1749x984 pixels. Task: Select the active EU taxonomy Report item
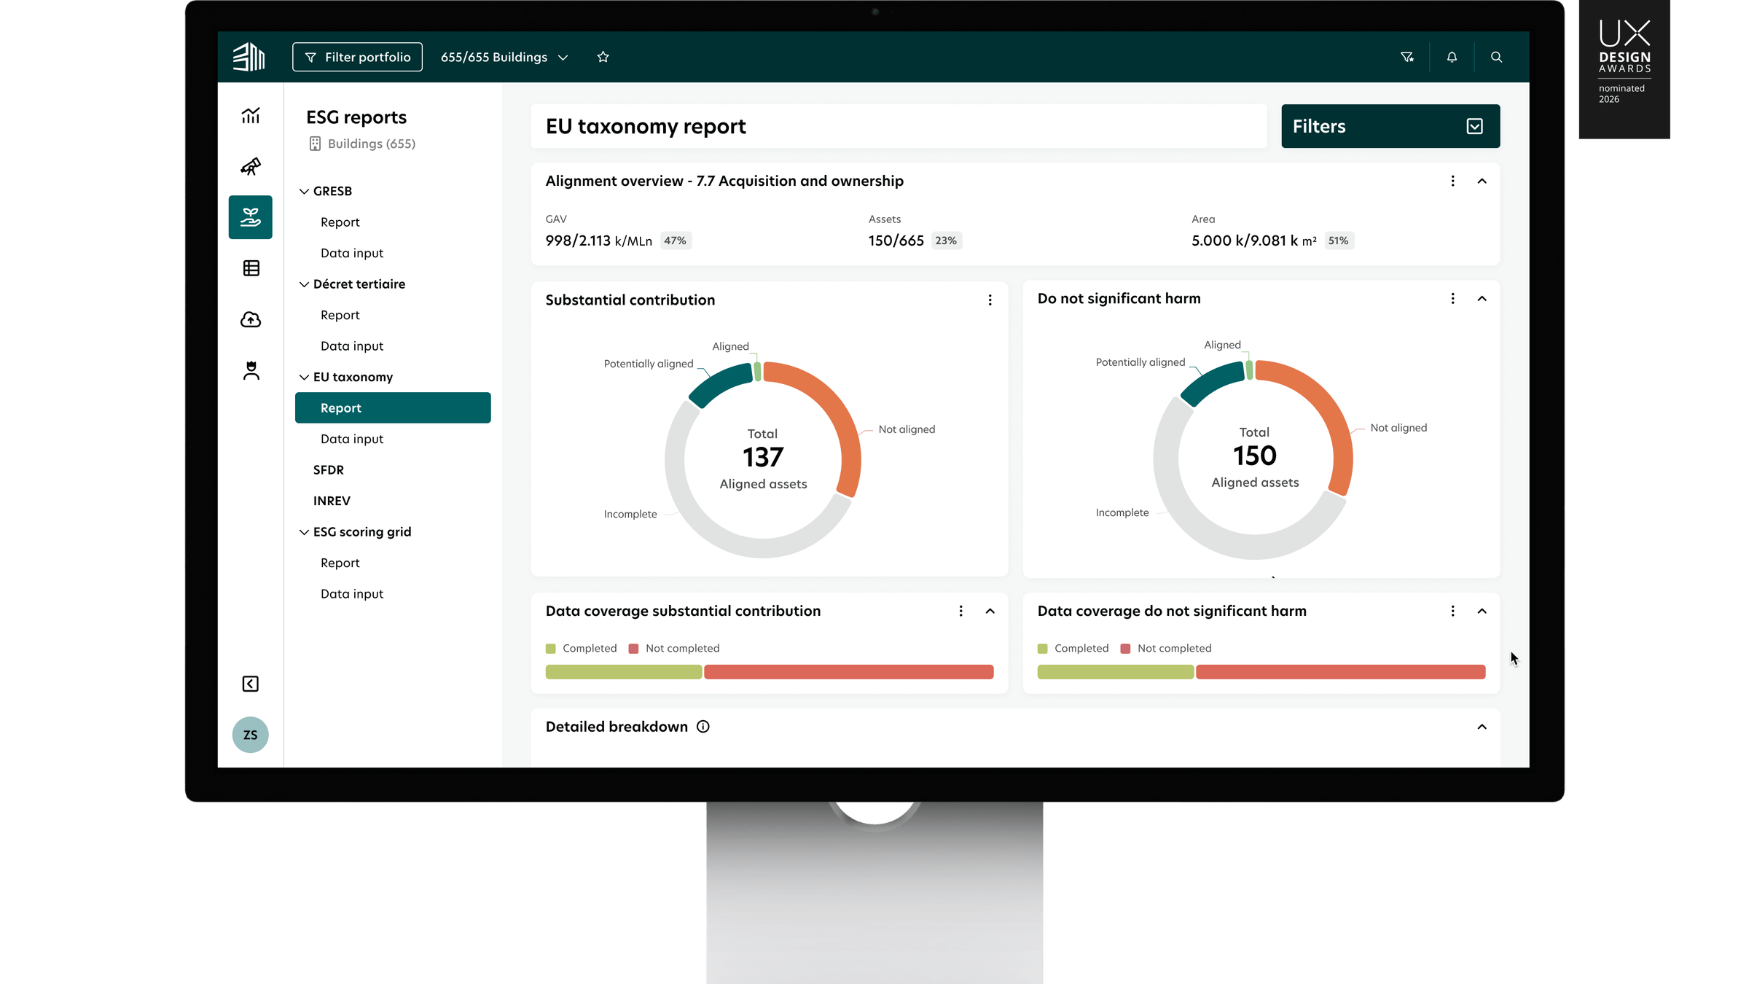[393, 407]
